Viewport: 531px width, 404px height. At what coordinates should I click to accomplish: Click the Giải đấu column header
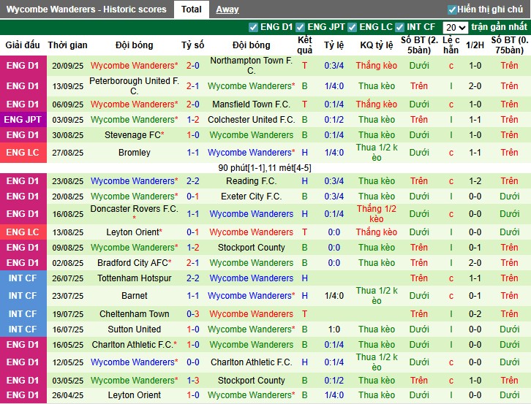23,45
